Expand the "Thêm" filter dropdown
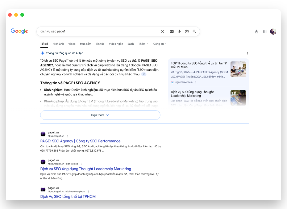The height and width of the screenshot is (209, 287). point(143,44)
